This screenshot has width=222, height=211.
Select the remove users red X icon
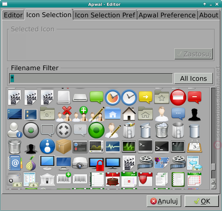coord(64,114)
